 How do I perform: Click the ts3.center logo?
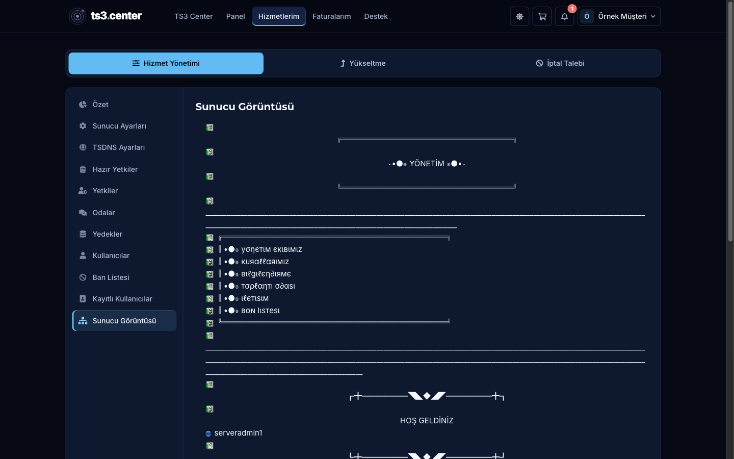pos(106,16)
